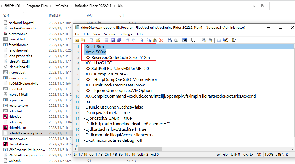Select rider64.exe.vmoptions in file list
The width and height of the screenshot is (295, 164).
point(26,133)
